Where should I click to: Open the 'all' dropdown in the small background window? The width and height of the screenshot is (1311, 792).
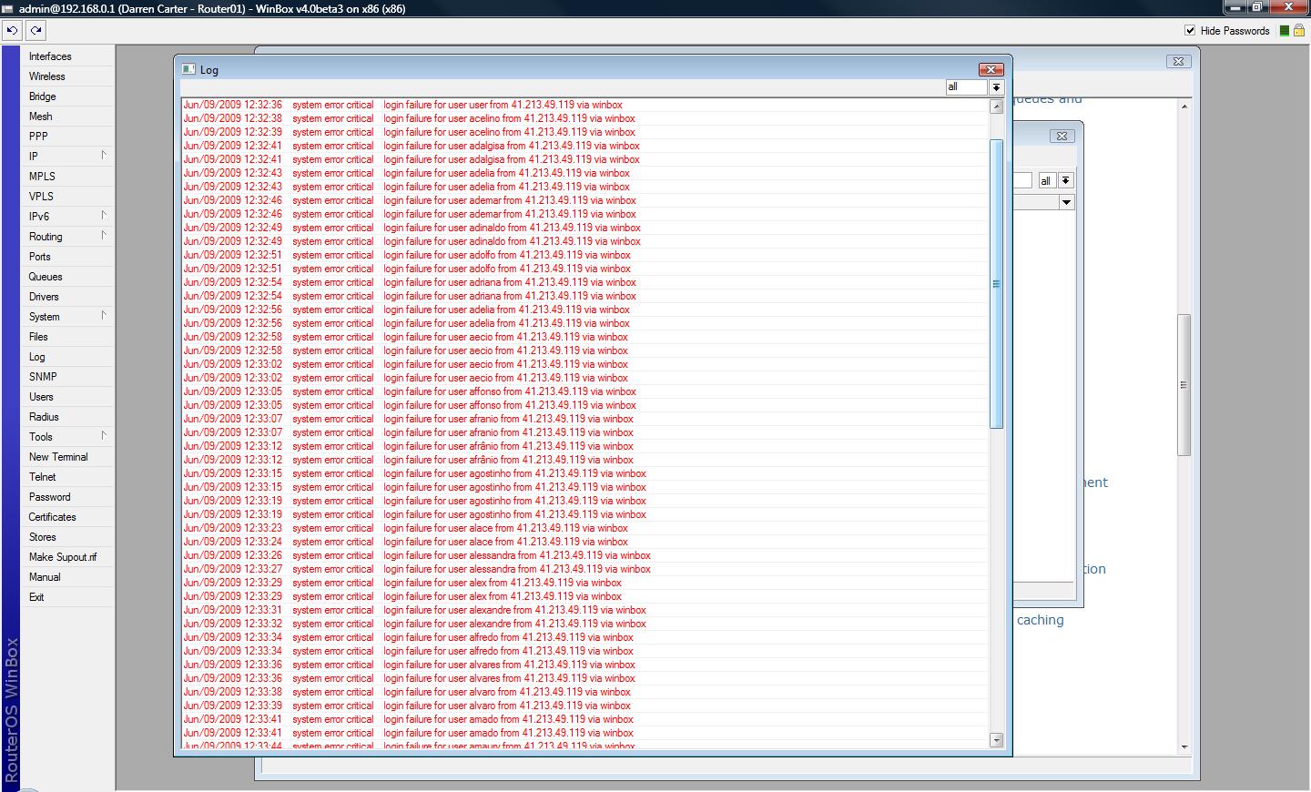1066,180
